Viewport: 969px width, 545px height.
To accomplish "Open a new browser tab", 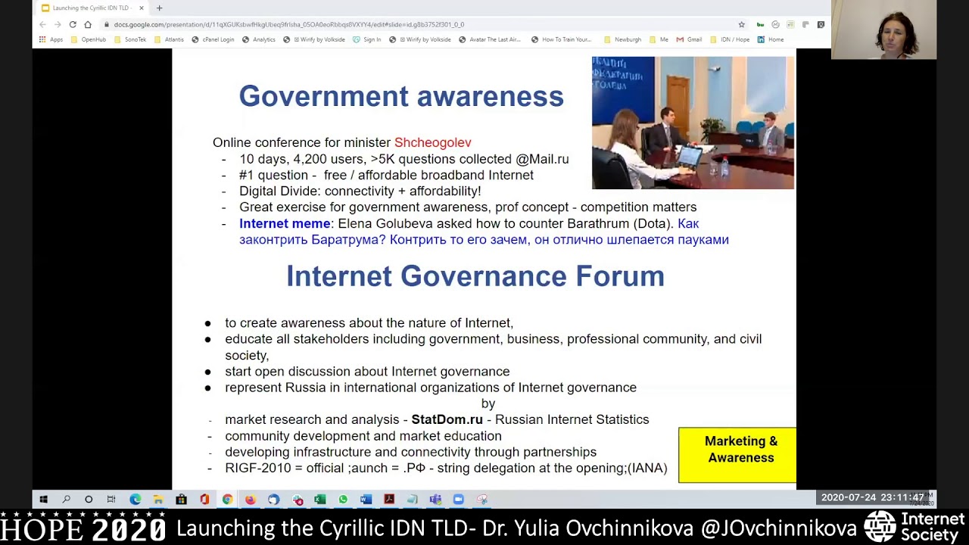I will pyautogui.click(x=159, y=8).
